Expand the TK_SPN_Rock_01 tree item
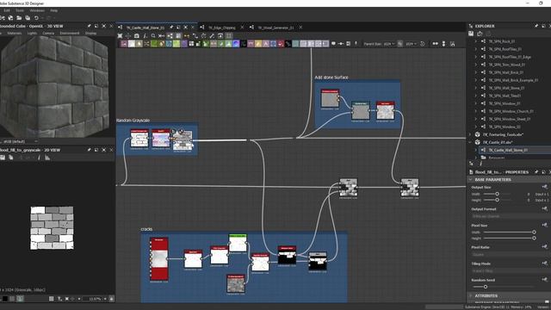Image resolution: width=551 pixels, height=310 pixels. tap(476, 41)
